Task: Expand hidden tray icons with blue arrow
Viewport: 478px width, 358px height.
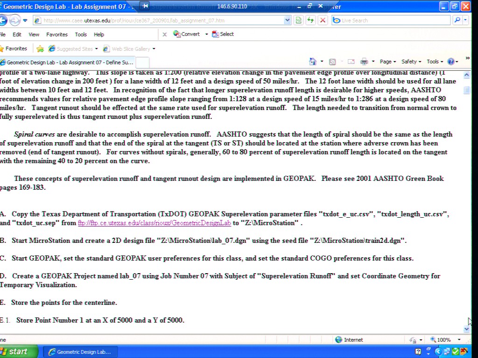Action: pos(438,352)
